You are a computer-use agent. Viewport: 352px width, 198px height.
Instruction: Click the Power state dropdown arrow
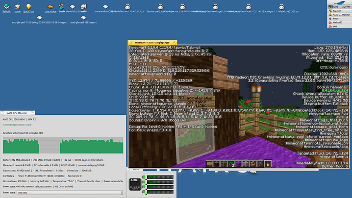122,192
